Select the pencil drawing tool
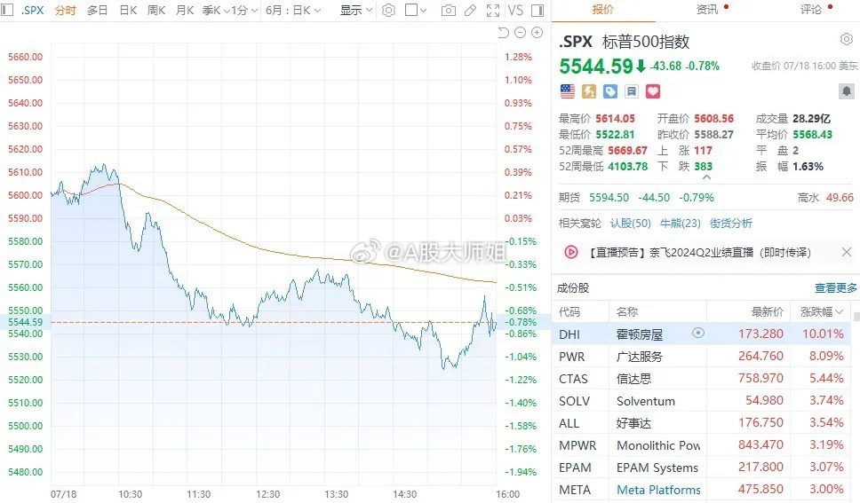Image resolution: width=860 pixels, height=503 pixels. [470, 11]
